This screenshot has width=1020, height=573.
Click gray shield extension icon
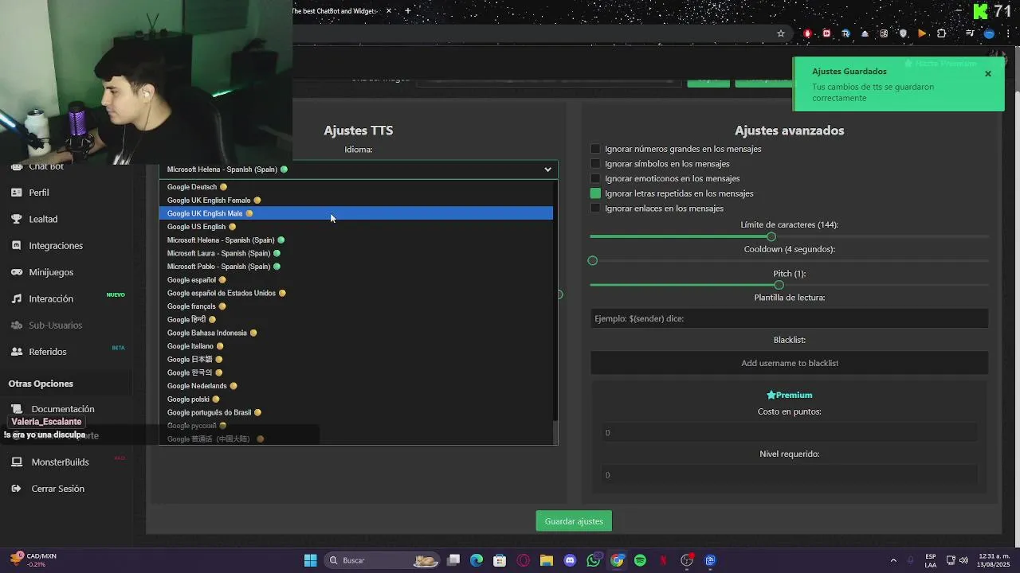click(903, 33)
